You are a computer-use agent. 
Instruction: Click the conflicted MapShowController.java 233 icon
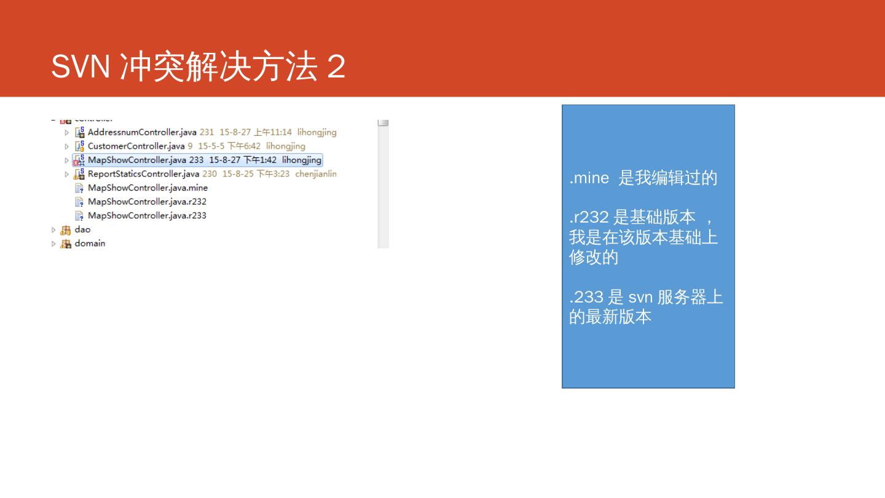(79, 160)
